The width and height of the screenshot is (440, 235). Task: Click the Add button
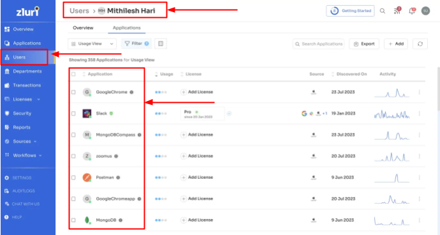pos(396,44)
